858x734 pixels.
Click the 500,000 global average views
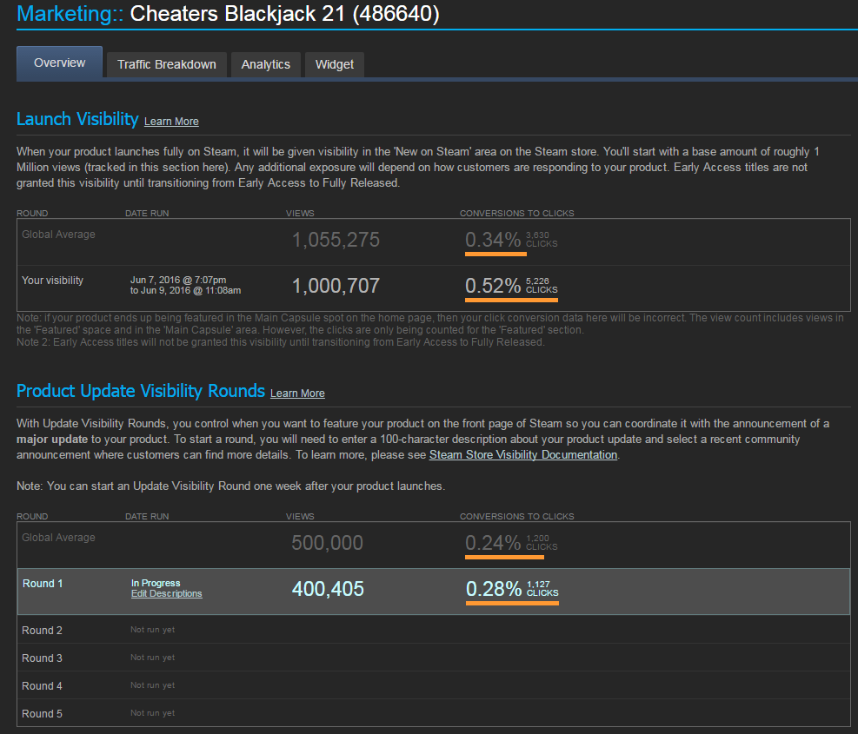click(327, 543)
